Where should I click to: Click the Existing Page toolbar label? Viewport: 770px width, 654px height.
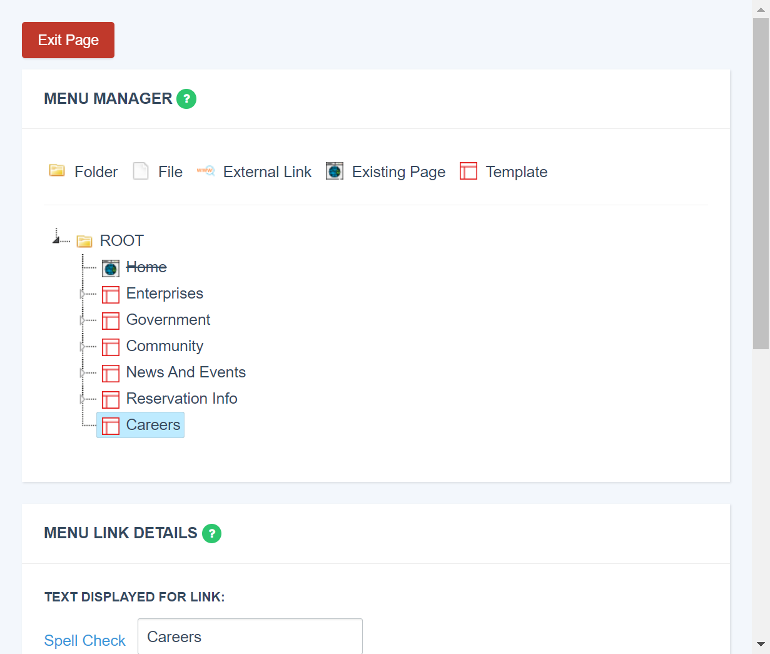(398, 172)
